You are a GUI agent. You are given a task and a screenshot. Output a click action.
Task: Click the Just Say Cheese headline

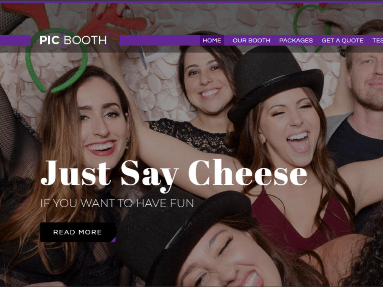coord(173,174)
